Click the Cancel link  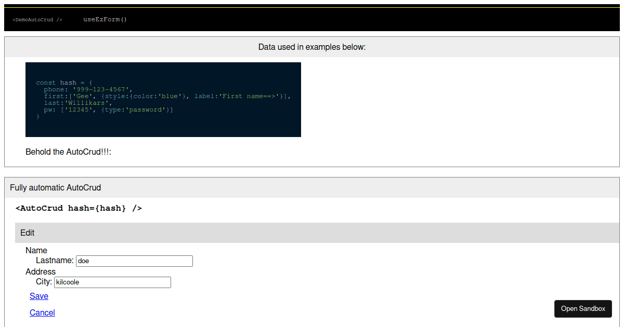click(42, 312)
